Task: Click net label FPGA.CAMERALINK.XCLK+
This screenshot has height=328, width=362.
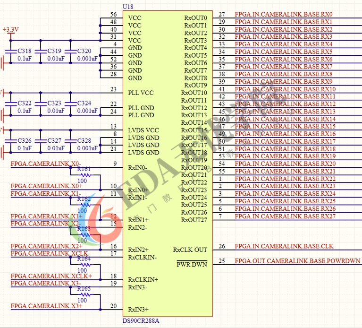Action: [51, 276]
